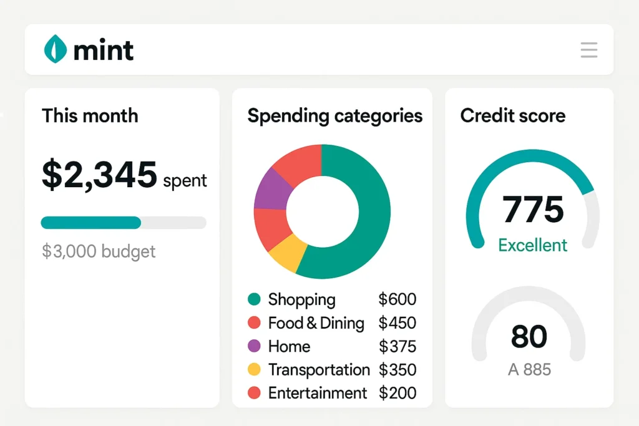Click the Excellent credit rating label
639x426 pixels.
tap(532, 245)
